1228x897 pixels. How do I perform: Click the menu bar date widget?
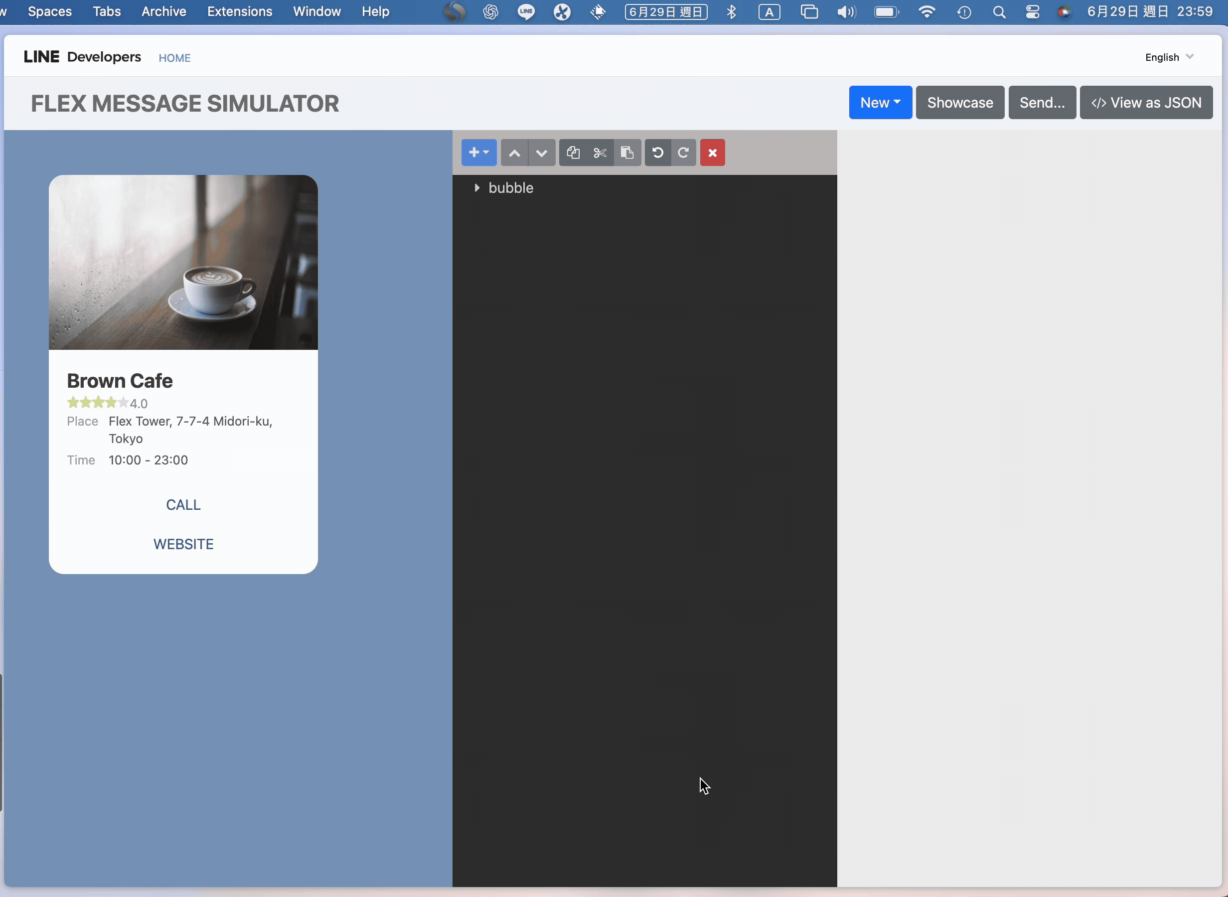point(665,11)
